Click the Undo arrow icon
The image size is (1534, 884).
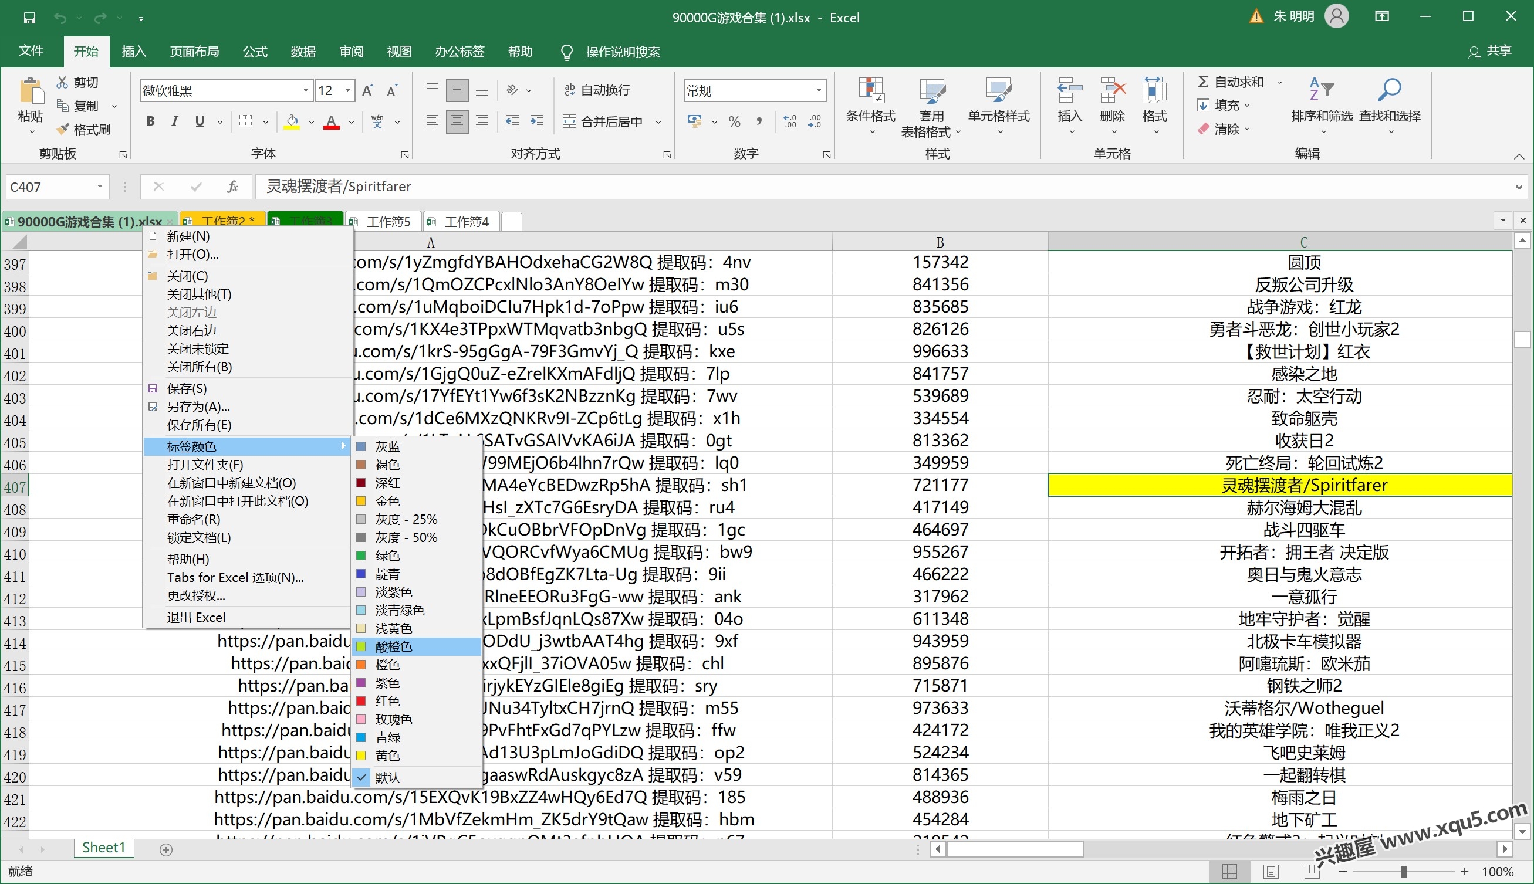click(59, 18)
